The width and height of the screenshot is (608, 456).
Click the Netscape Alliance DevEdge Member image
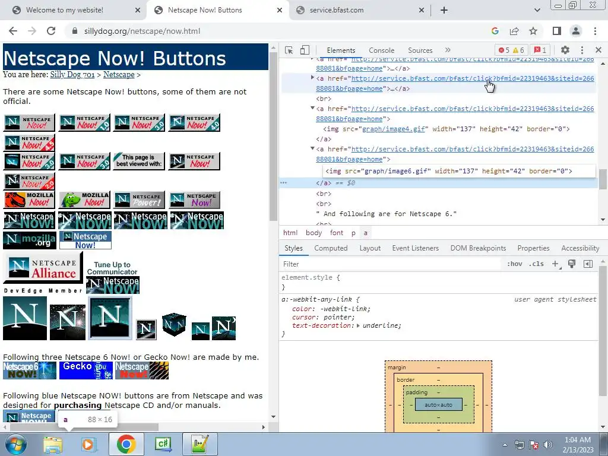(x=43, y=273)
